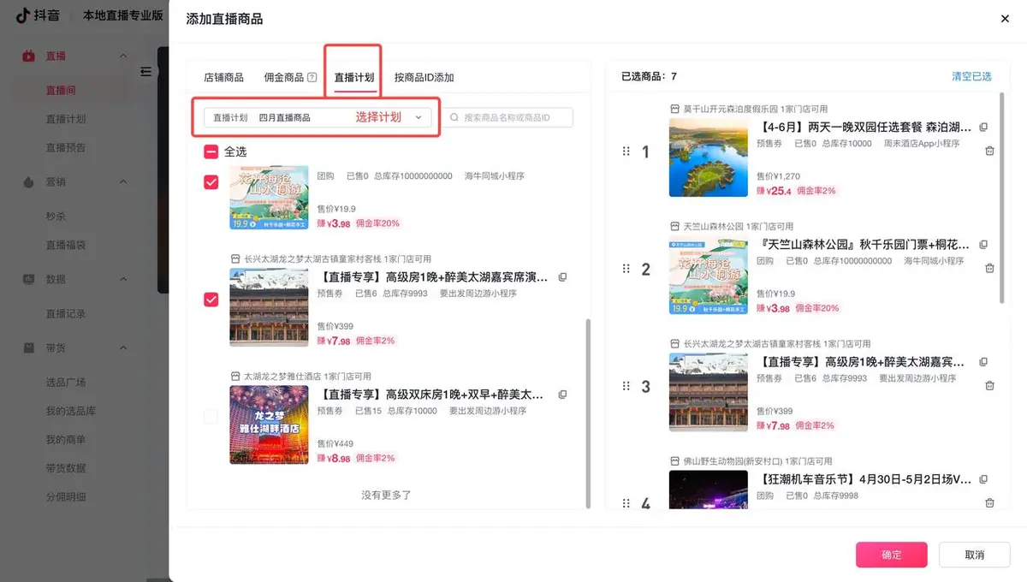Click the help icon beside 佣金商品

pos(312,78)
